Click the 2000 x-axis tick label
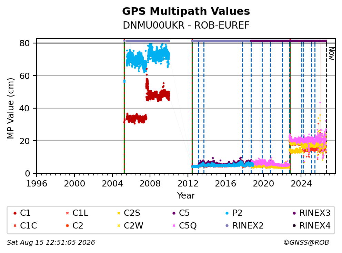Image resolution: width=342 pixels, height=253 pixels. pos(74,184)
